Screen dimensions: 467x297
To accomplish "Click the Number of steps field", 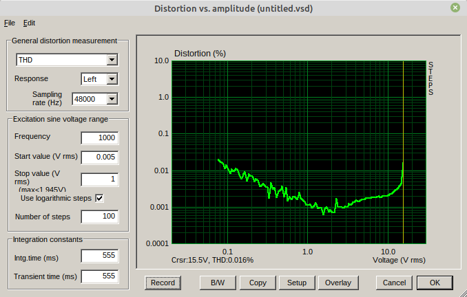I will [99, 217].
